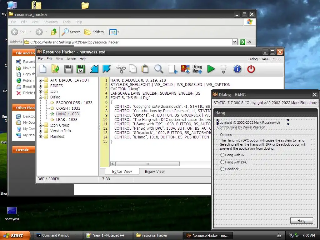Open the Explorer address bar dropdown
The height and width of the screenshot is (240, 320).
click(x=235, y=42)
